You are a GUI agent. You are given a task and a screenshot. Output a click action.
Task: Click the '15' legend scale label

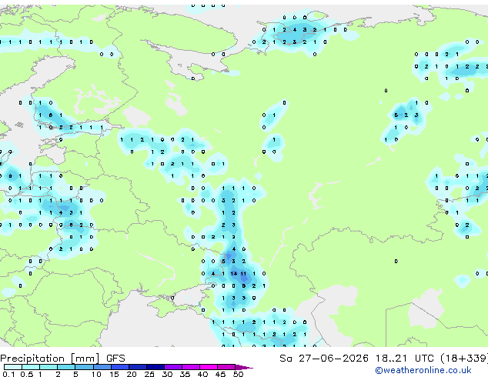coord(114,374)
